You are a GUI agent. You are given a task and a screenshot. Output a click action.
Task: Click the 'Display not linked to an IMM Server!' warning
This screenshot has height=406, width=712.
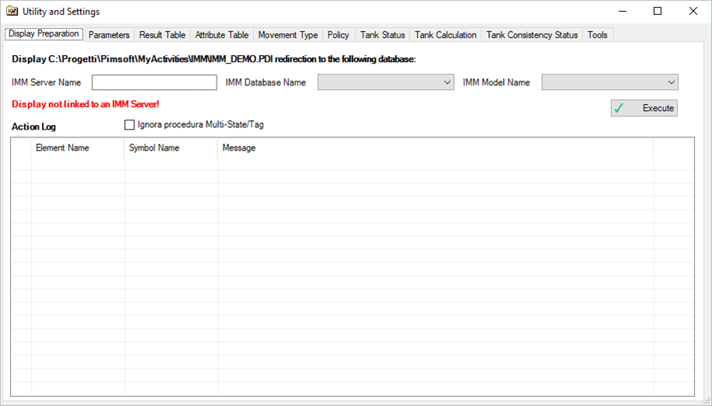[x=85, y=104]
